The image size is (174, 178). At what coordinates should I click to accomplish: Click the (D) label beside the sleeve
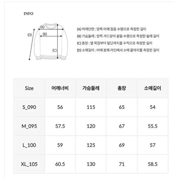pos(29,35)
